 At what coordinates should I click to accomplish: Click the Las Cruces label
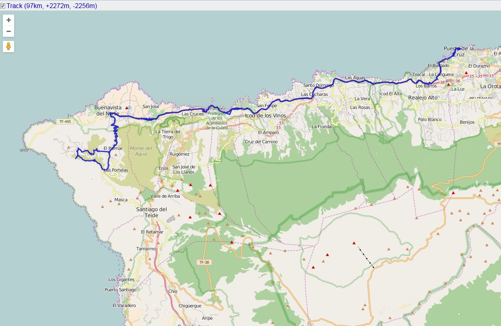[x=193, y=114]
